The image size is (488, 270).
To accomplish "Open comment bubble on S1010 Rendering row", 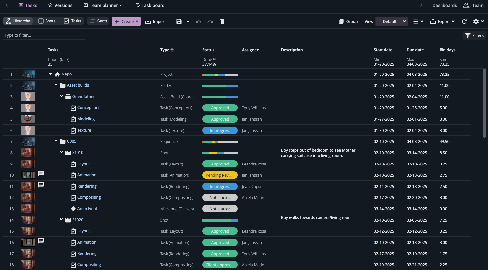I will tap(41, 185).
